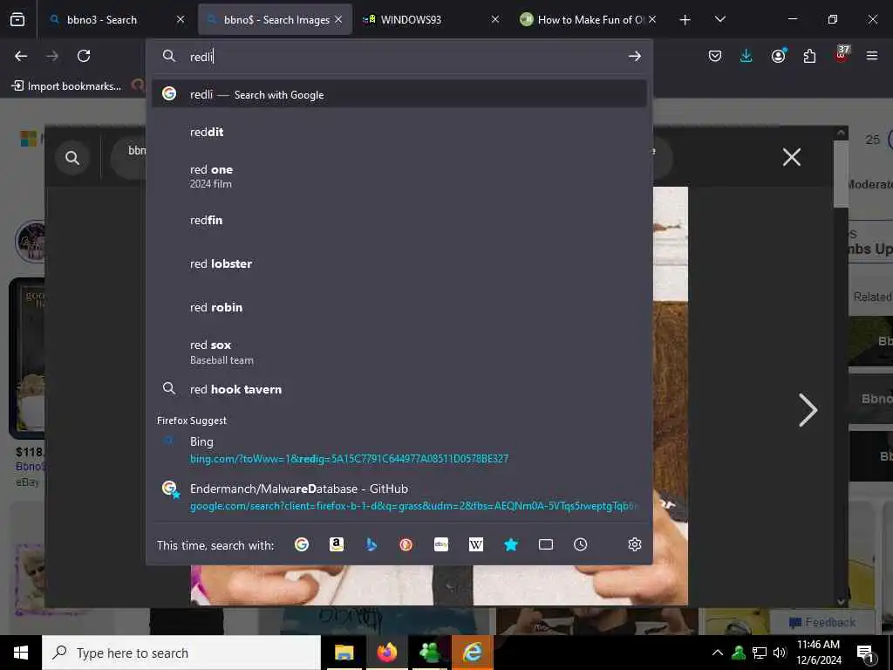
Task: Open File Explorer from taskbar
Action: 344,653
